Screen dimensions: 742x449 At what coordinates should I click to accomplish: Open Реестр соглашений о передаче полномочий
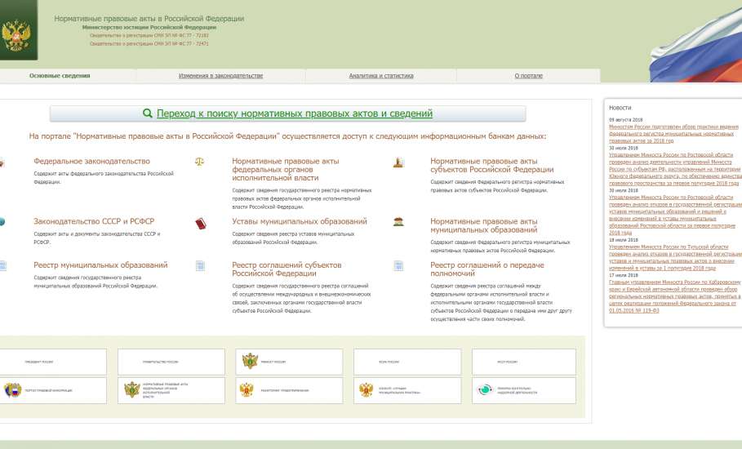pyautogui.click(x=487, y=269)
